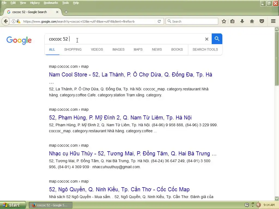Switch to VIDEOS results tab

click(97, 50)
